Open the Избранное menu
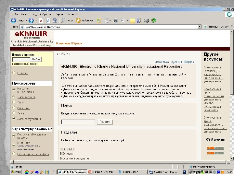 click(46, 15)
